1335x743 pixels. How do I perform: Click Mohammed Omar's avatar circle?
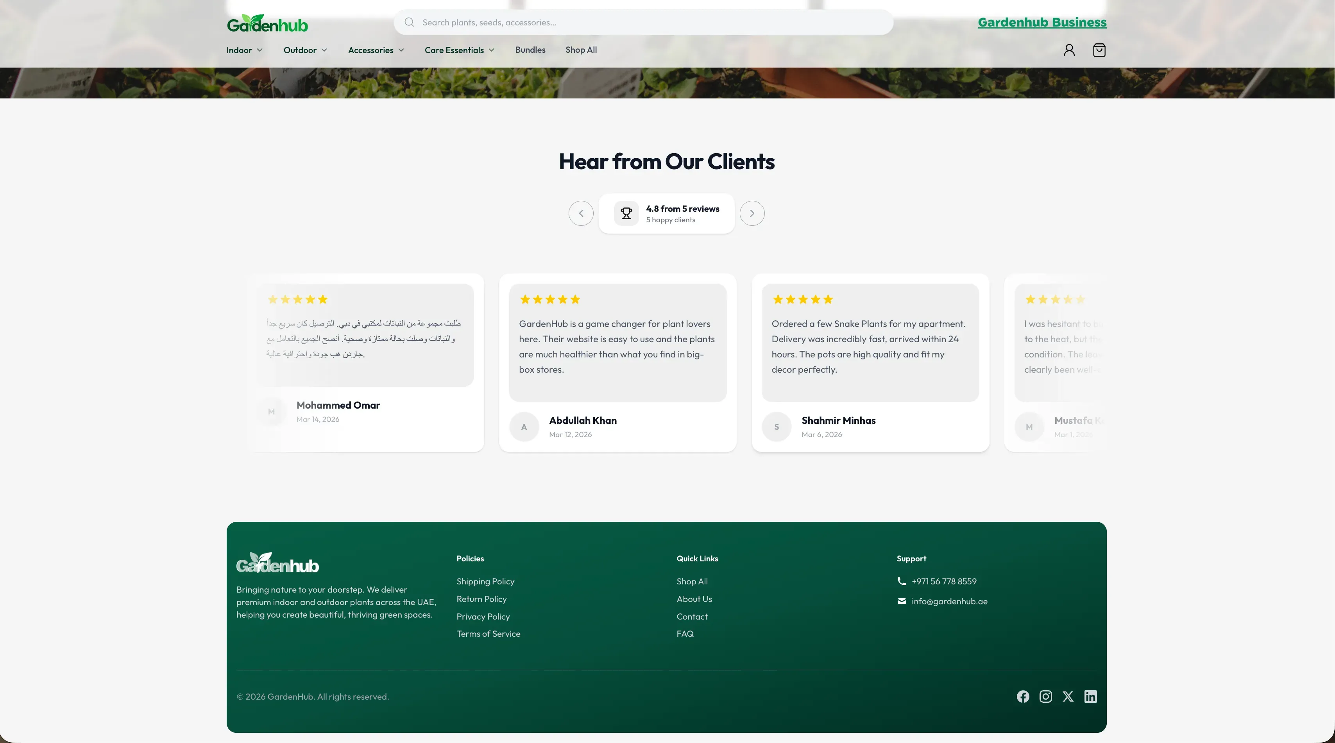[x=271, y=412]
